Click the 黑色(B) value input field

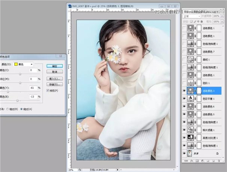[x=33, y=96]
